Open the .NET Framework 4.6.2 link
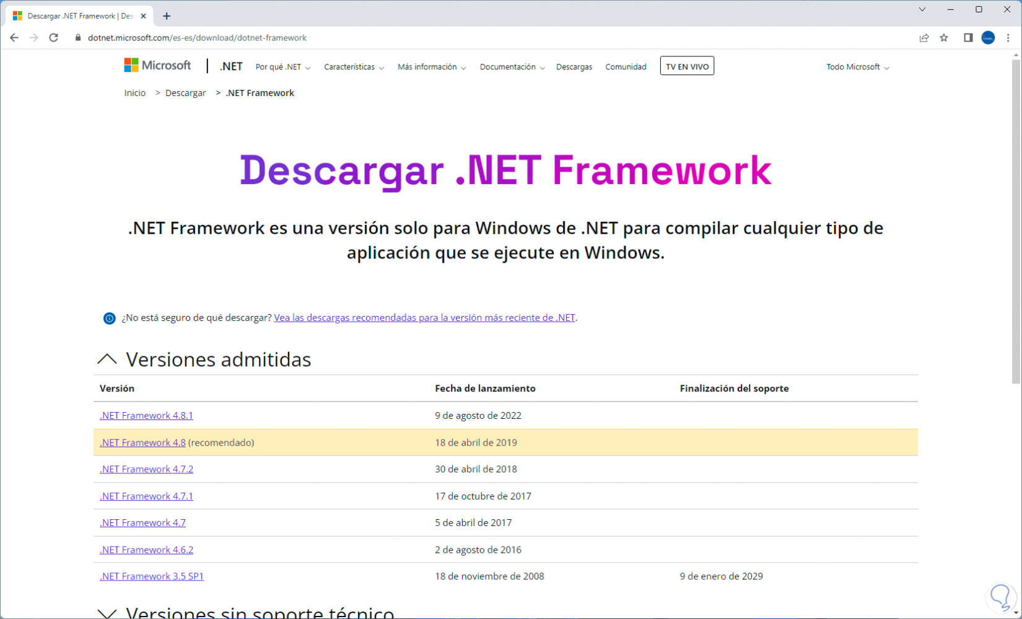 [146, 550]
